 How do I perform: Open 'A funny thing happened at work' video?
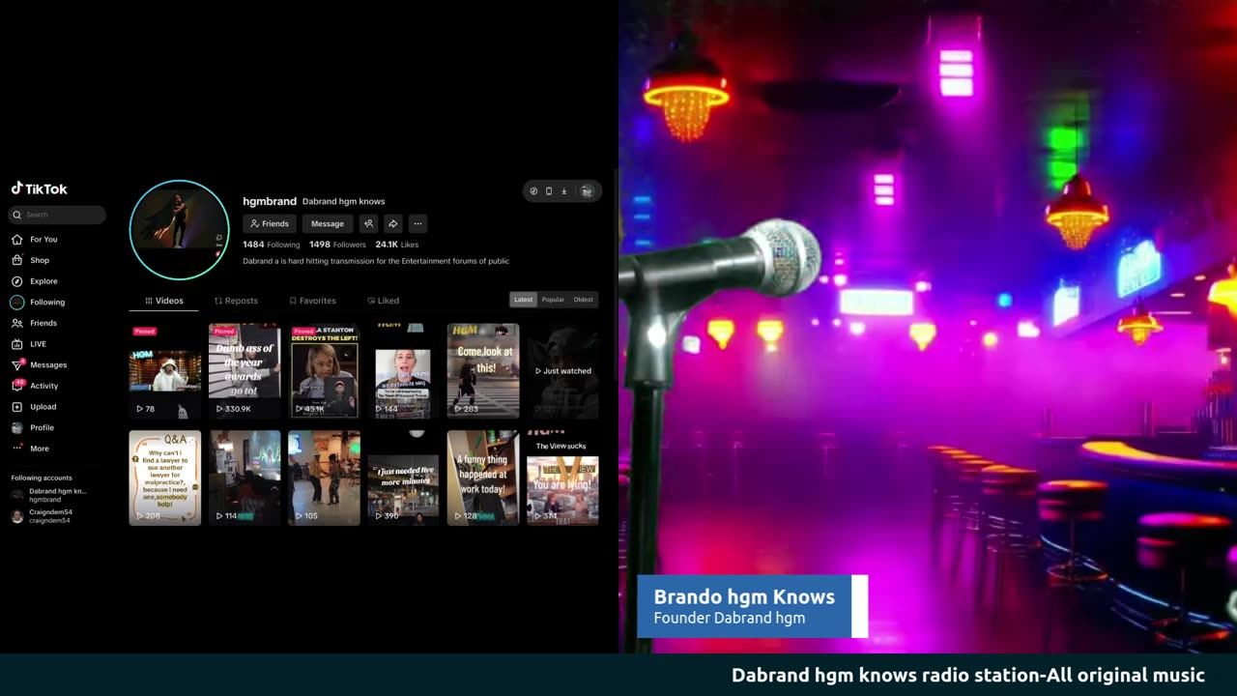pos(483,478)
